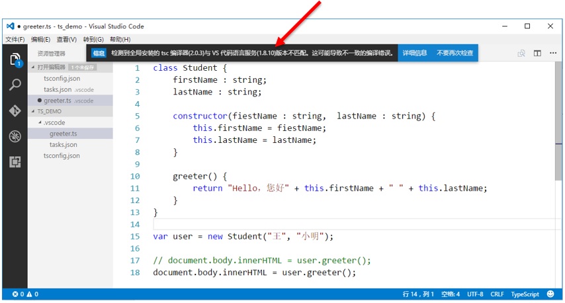Click the find in files editor icon

pyautogui.click(x=521, y=54)
